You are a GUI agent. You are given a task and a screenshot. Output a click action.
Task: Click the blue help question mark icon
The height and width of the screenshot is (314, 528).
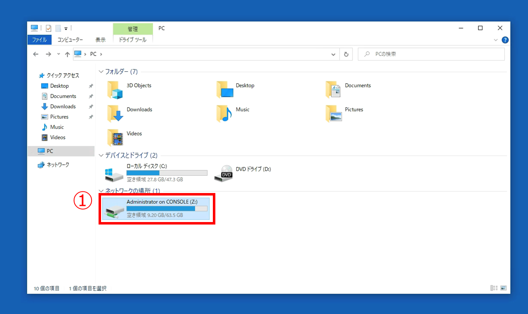[x=505, y=40]
